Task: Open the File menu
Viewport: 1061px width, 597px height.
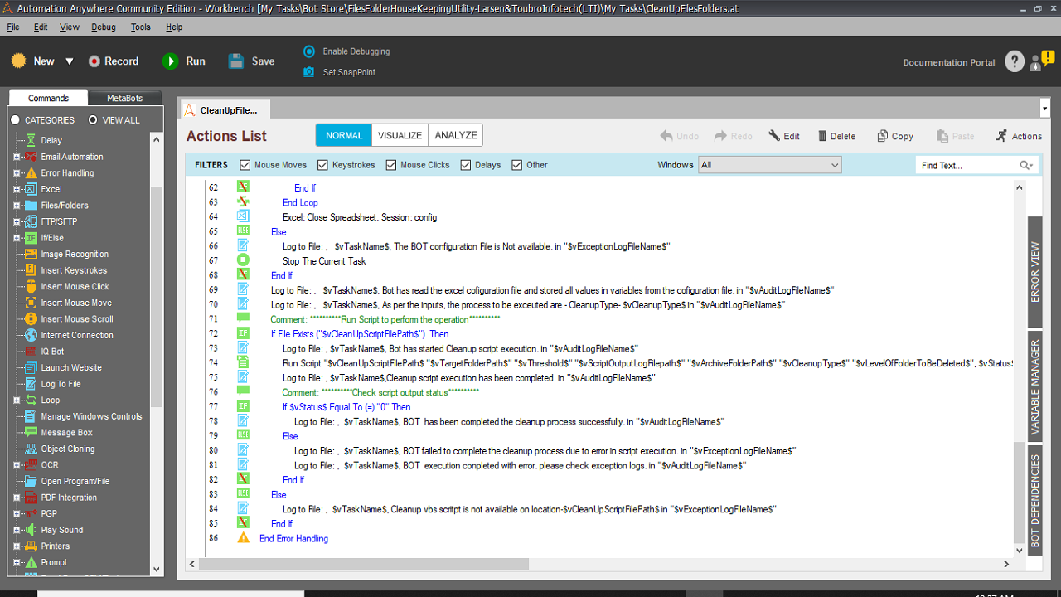Action: [x=13, y=27]
